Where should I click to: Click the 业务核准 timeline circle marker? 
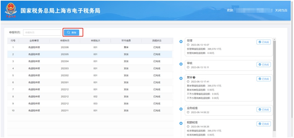point(181,109)
